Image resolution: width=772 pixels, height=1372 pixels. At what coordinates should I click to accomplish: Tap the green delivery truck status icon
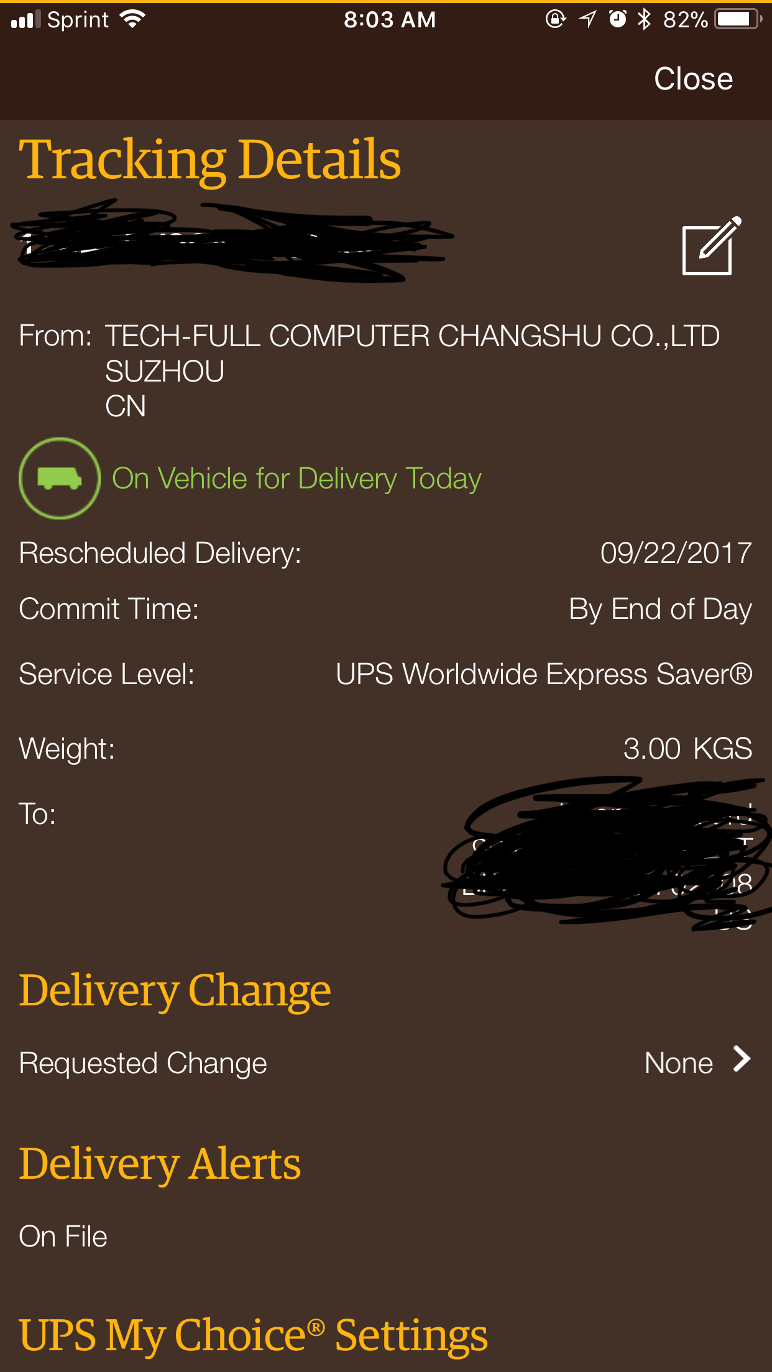click(x=60, y=478)
